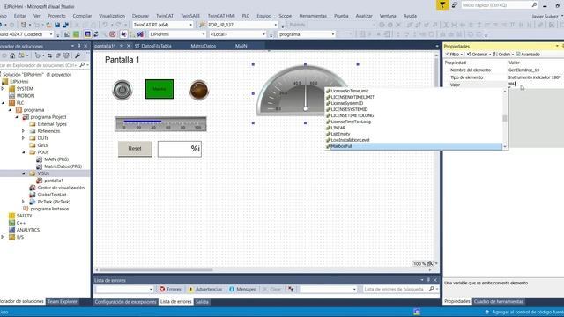Expand the PlcTask (PlcTask) node
Image resolution: width=564 pixels, height=317 pixels.
click(24, 202)
